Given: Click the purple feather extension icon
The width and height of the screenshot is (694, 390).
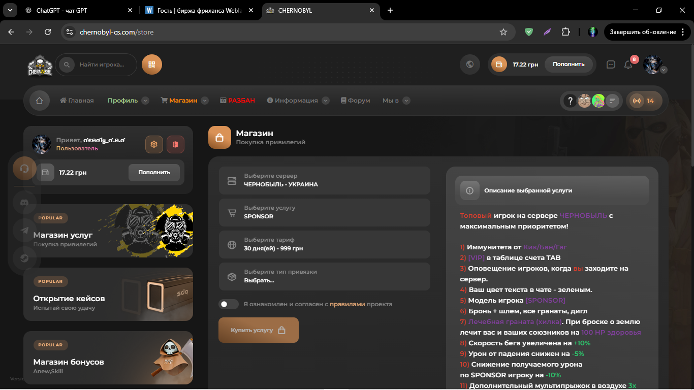Looking at the screenshot, I should pyautogui.click(x=547, y=32).
